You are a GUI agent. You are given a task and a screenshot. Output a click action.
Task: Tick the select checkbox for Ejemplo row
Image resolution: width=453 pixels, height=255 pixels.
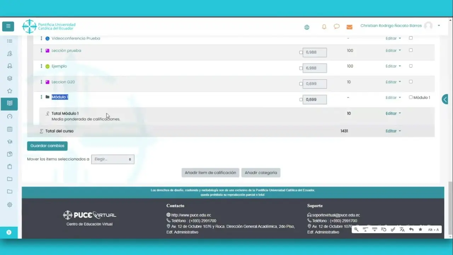click(x=411, y=66)
